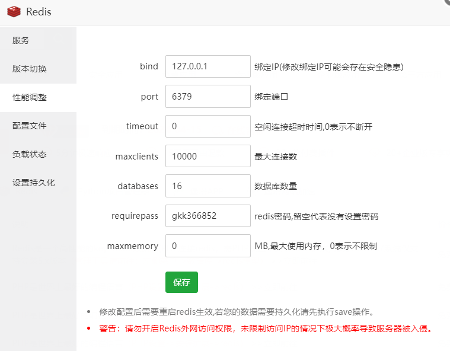This screenshot has width=450, height=351.
Task: Click the Redis title text
Action: pyautogui.click(x=39, y=12)
